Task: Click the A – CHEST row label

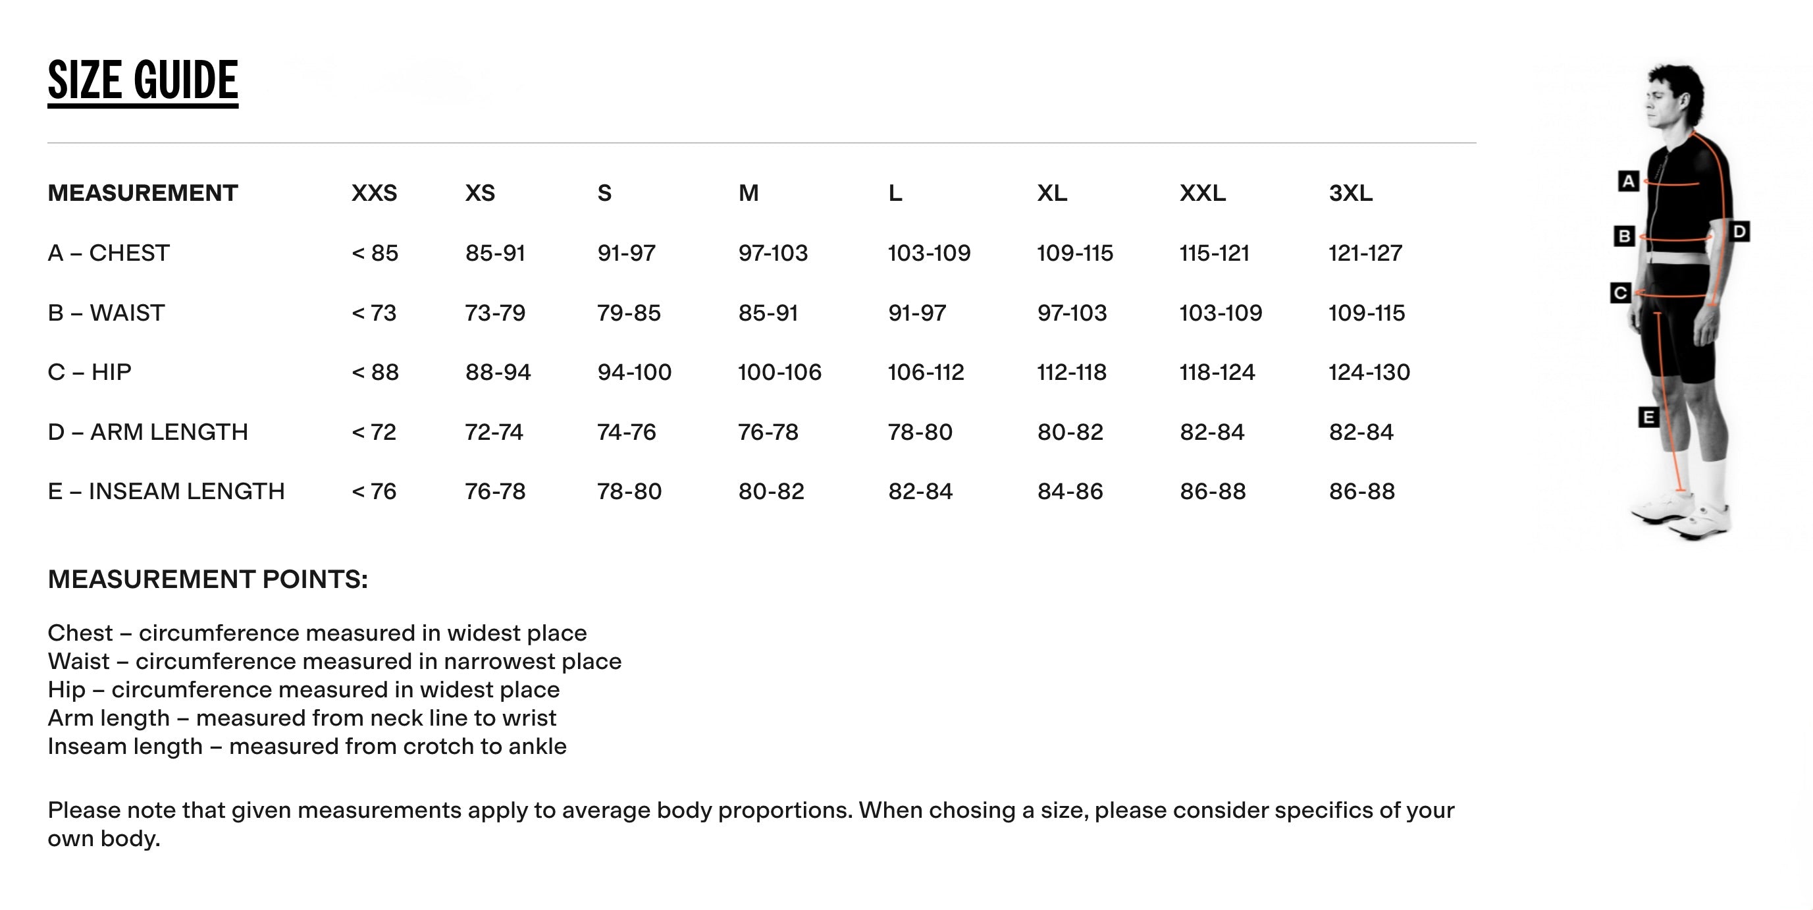Action: point(109,253)
